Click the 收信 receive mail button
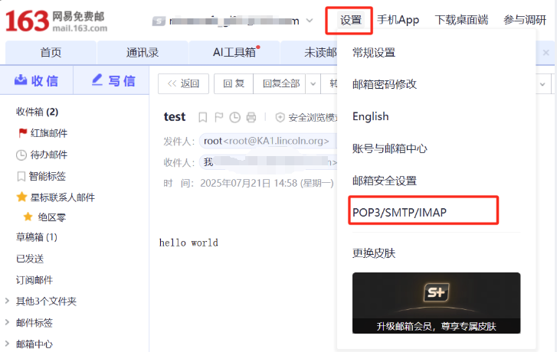This screenshot has height=352, width=557. tap(37, 80)
